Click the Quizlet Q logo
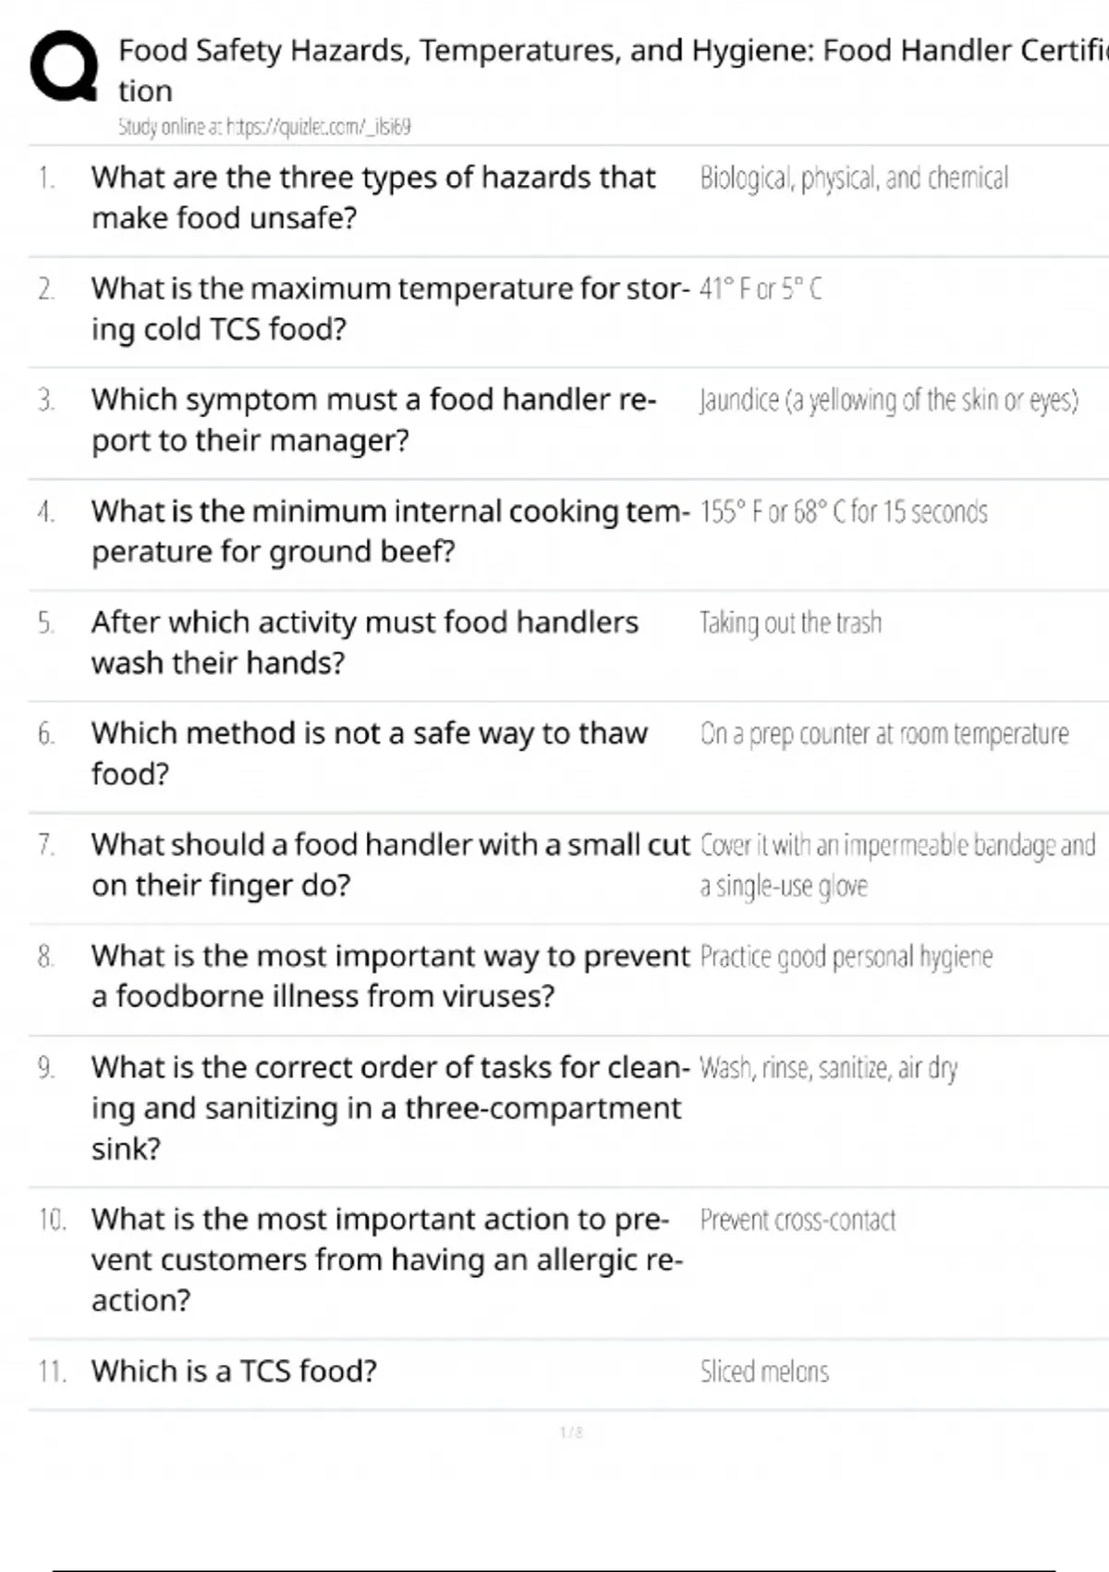The height and width of the screenshot is (1572, 1109). (x=64, y=66)
